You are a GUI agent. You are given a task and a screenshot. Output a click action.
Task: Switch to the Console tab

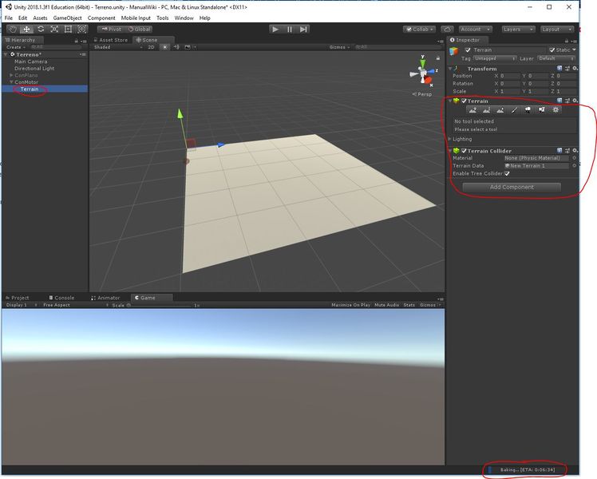tap(61, 298)
